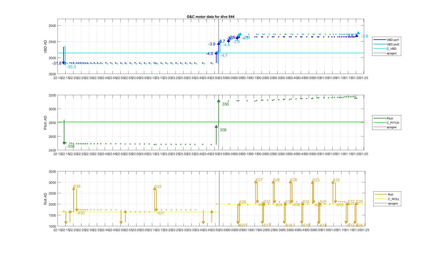Viewport: 443px width, 254px height.
Task: Click the '-631' roll data label
Action: tap(160, 213)
